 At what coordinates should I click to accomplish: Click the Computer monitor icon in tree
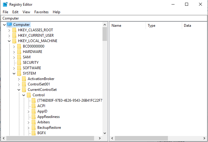click(x=9, y=25)
